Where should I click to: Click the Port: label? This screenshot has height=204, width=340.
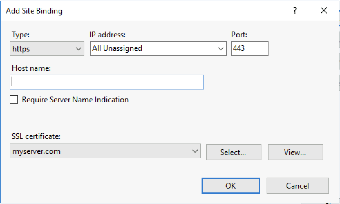[x=239, y=35]
